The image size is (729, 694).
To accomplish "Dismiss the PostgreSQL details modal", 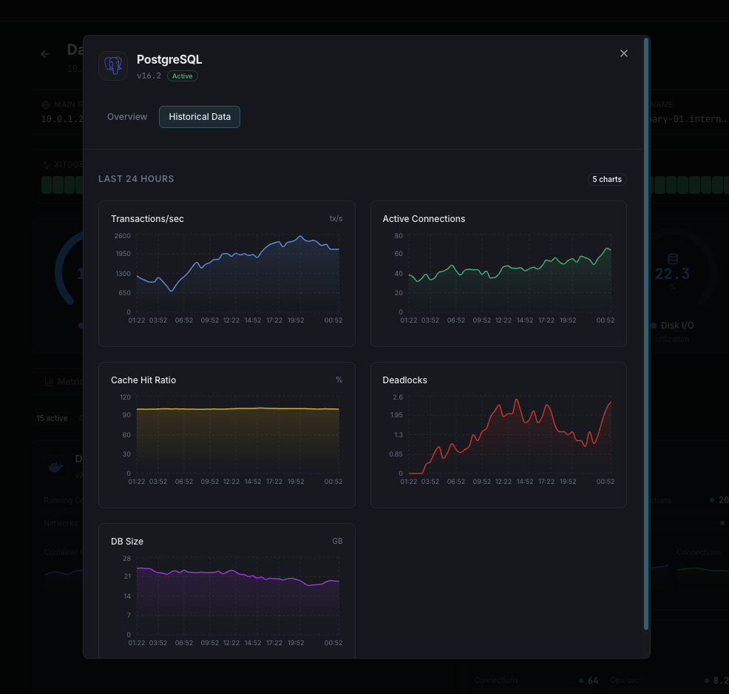I will (x=624, y=53).
